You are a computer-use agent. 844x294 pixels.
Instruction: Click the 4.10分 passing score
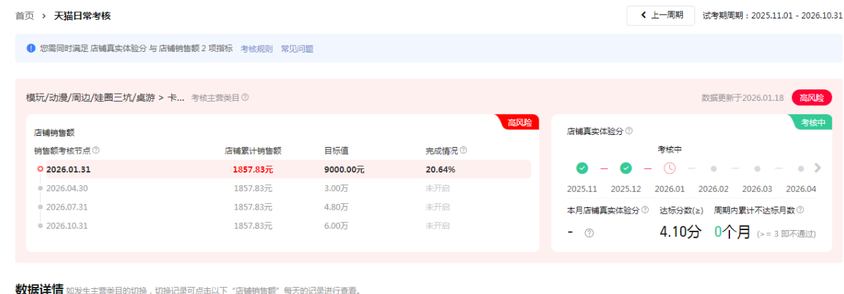tap(681, 232)
